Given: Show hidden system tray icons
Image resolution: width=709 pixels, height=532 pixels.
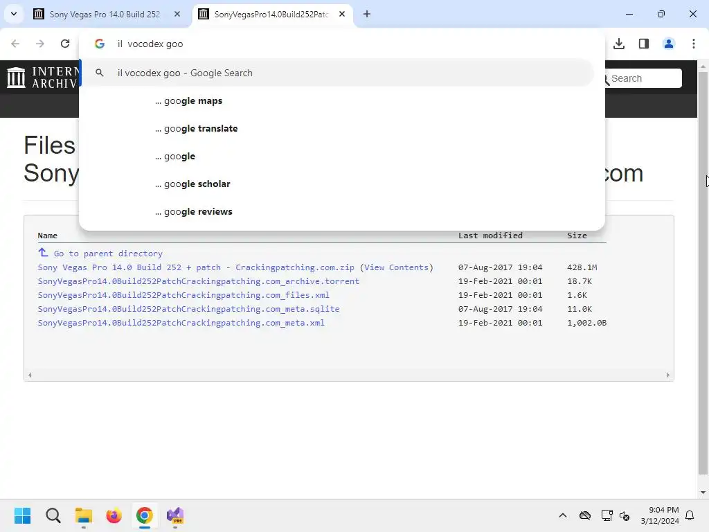Looking at the screenshot, I should [x=563, y=515].
